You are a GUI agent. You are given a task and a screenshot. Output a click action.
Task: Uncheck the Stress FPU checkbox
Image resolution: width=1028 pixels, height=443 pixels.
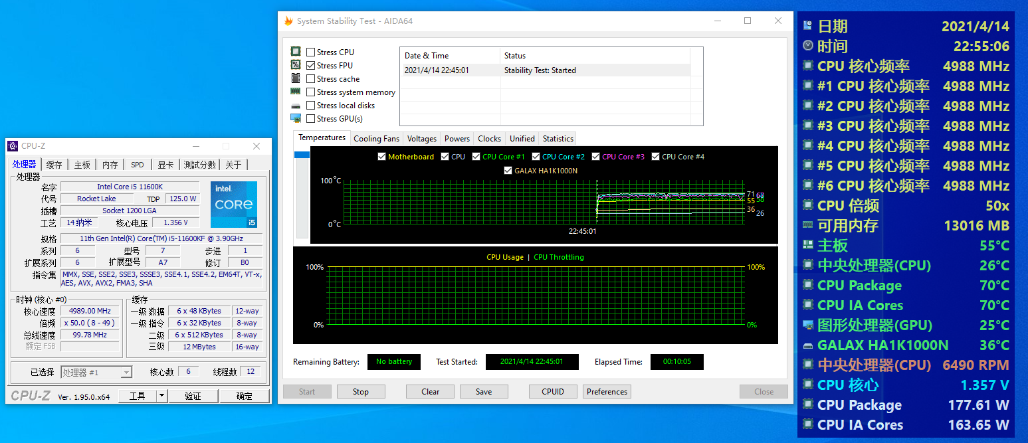pos(311,66)
